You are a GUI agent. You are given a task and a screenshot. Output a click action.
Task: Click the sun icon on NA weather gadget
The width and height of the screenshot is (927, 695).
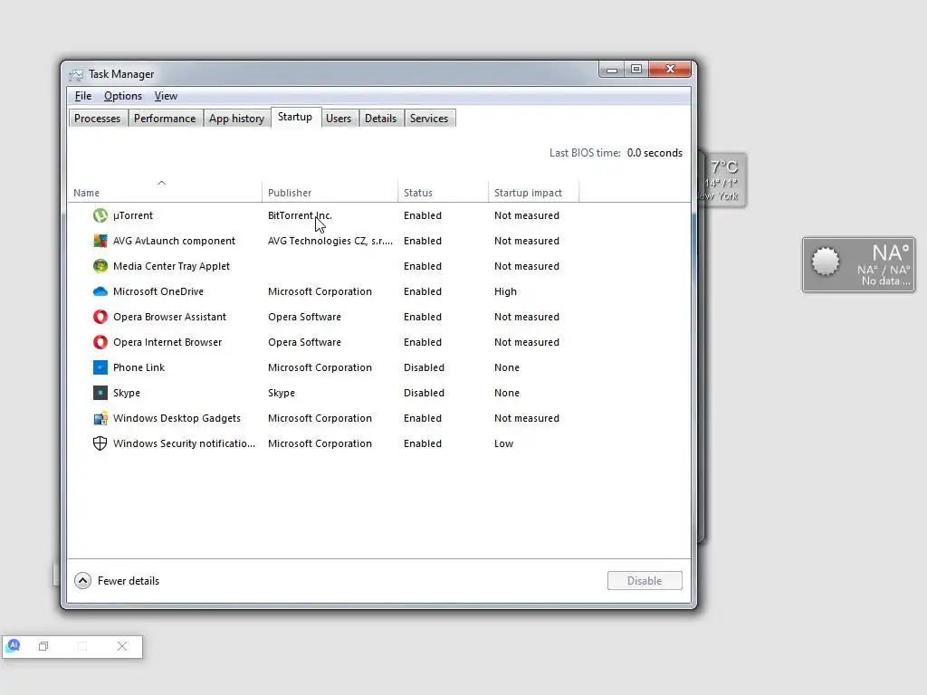[826, 262]
